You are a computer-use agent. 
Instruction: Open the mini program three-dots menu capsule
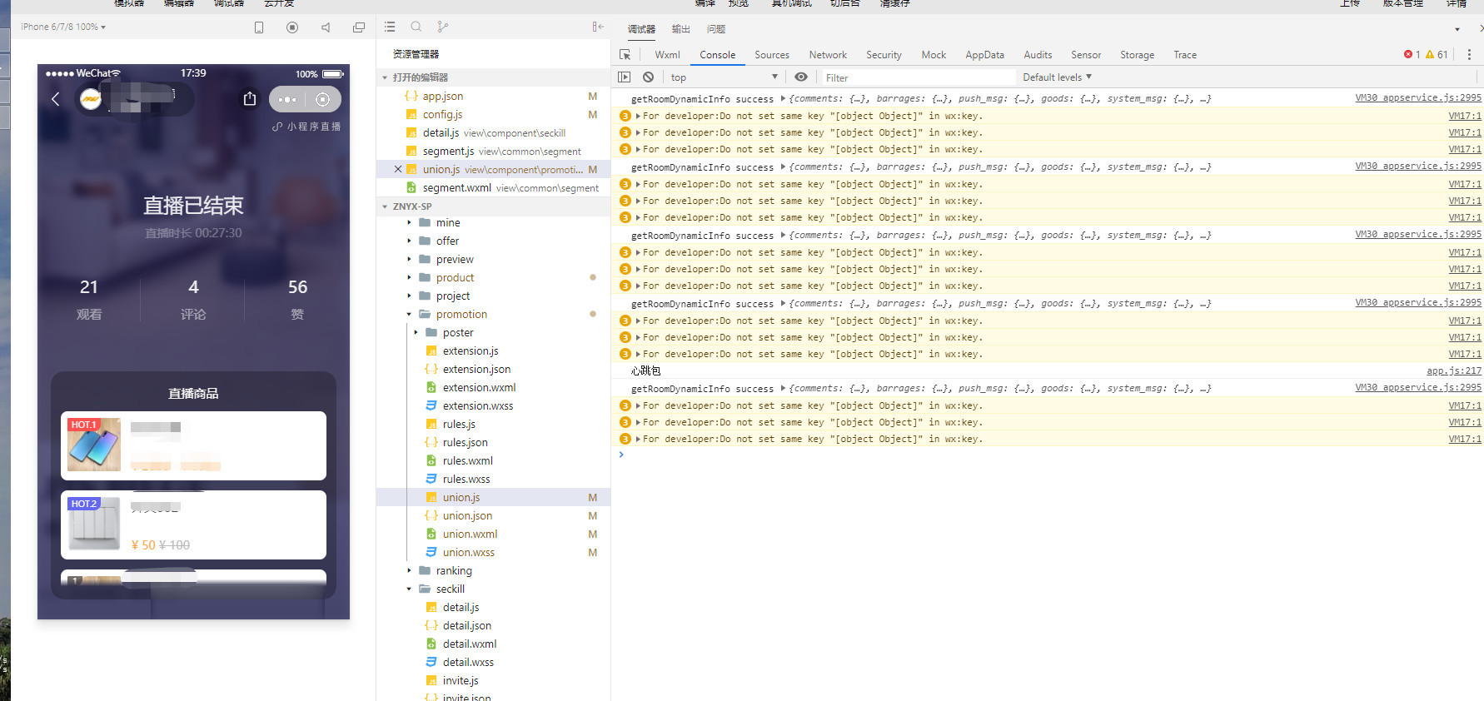[287, 99]
